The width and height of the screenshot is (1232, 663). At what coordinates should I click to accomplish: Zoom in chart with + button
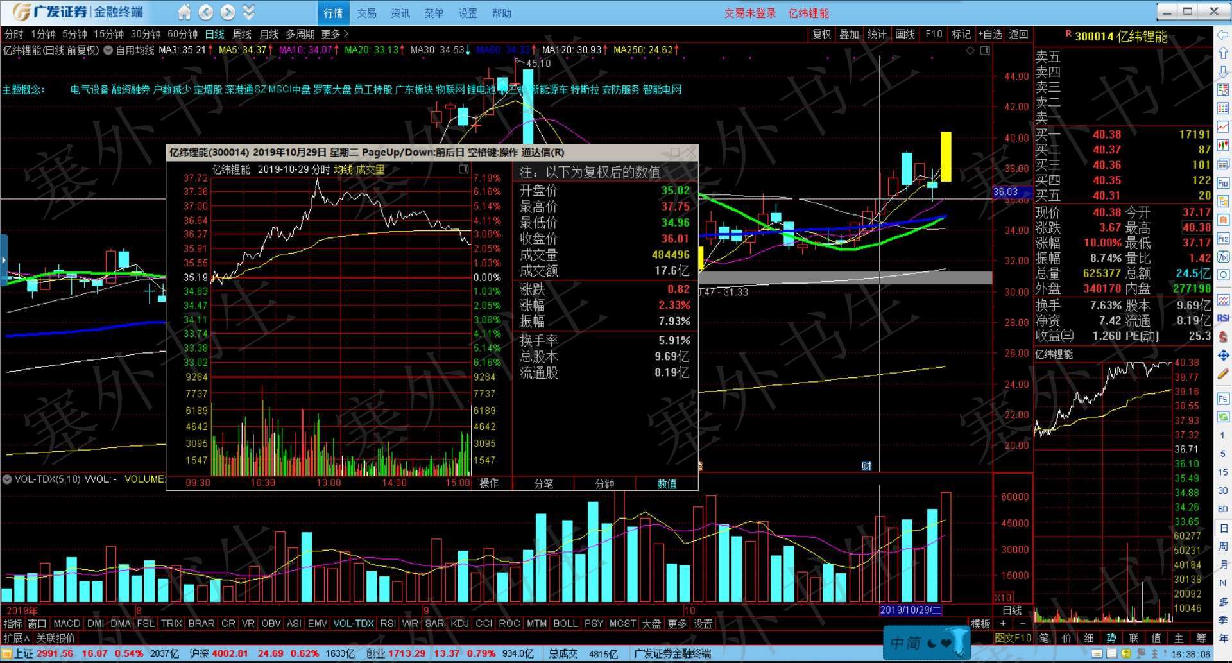point(1003,623)
